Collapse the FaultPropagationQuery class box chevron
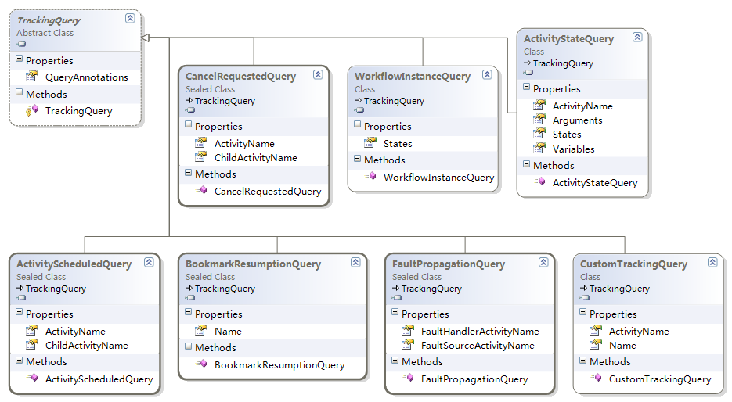Image resolution: width=732 pixels, height=402 pixels. click(x=543, y=262)
